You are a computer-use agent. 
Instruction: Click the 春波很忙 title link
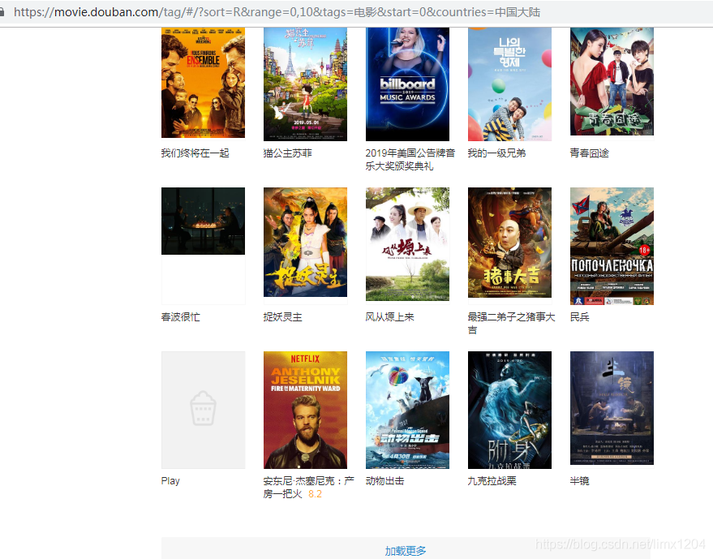181,317
